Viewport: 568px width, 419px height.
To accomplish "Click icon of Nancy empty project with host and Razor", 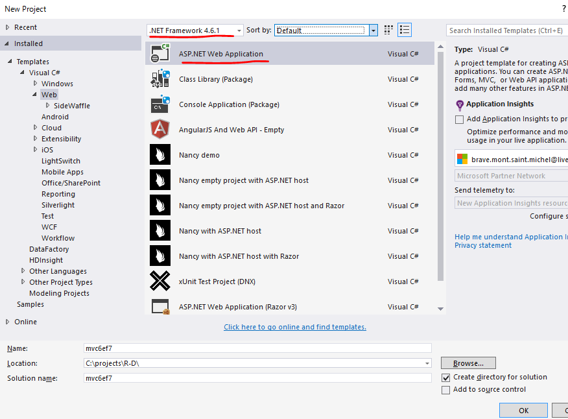I will 160,205.
